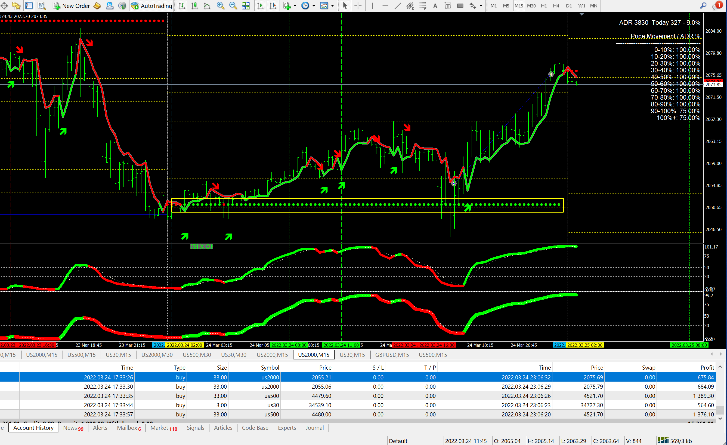This screenshot has width=727, height=445.
Task: Open the Journal terminal tab
Action: pos(314,428)
